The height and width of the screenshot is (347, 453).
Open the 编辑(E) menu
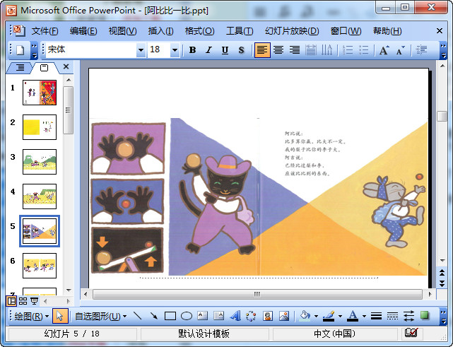83,31
